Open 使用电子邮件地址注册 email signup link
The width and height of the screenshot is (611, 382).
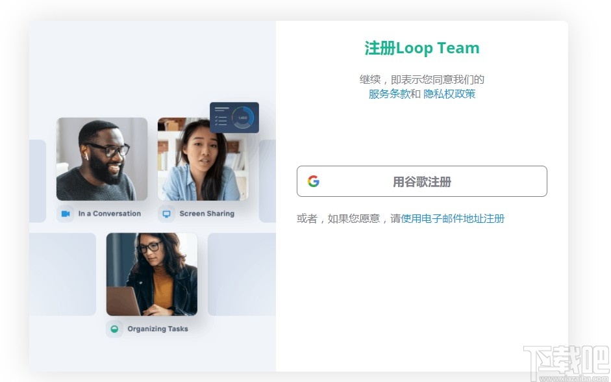(x=453, y=219)
